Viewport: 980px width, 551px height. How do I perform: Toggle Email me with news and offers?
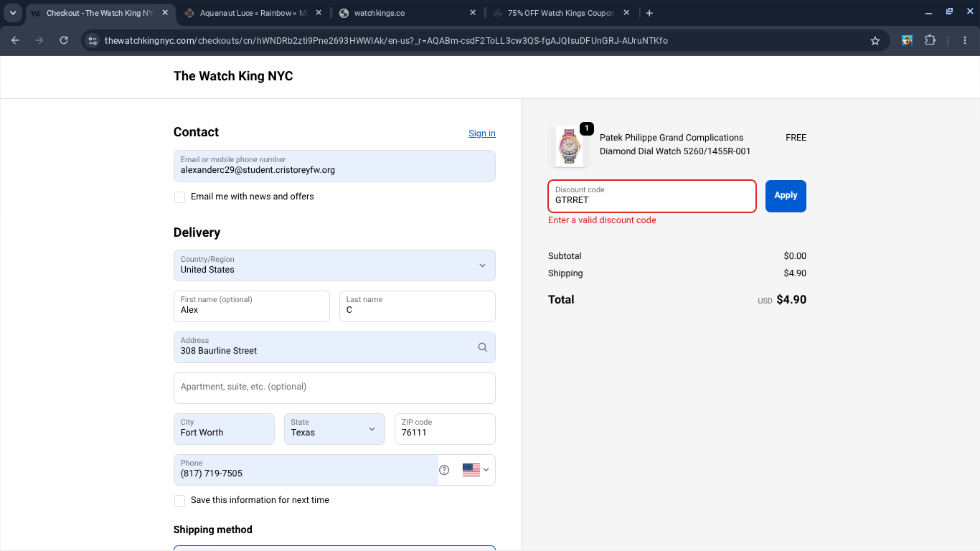pos(180,197)
